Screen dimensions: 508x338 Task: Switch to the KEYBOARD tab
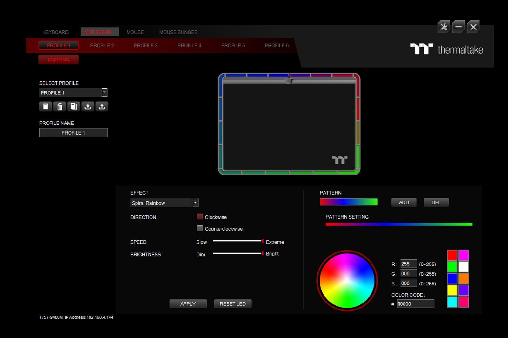click(x=56, y=32)
